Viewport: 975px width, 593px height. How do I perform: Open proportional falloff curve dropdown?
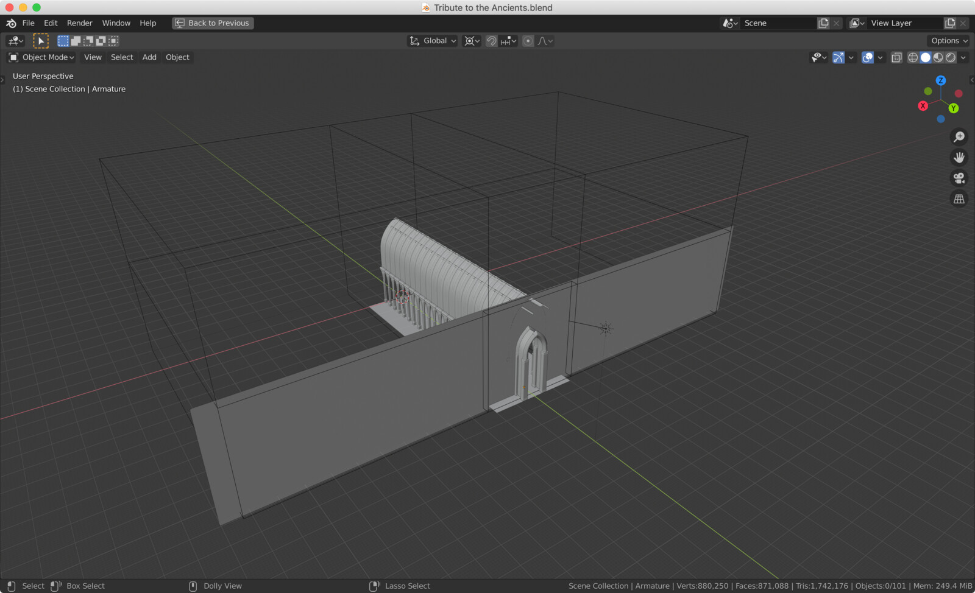coord(545,41)
